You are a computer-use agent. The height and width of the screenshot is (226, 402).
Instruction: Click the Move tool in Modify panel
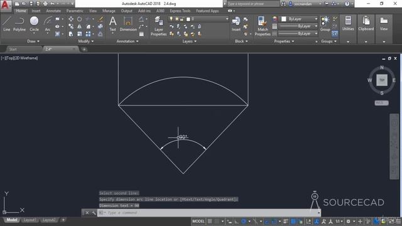(x=71, y=19)
